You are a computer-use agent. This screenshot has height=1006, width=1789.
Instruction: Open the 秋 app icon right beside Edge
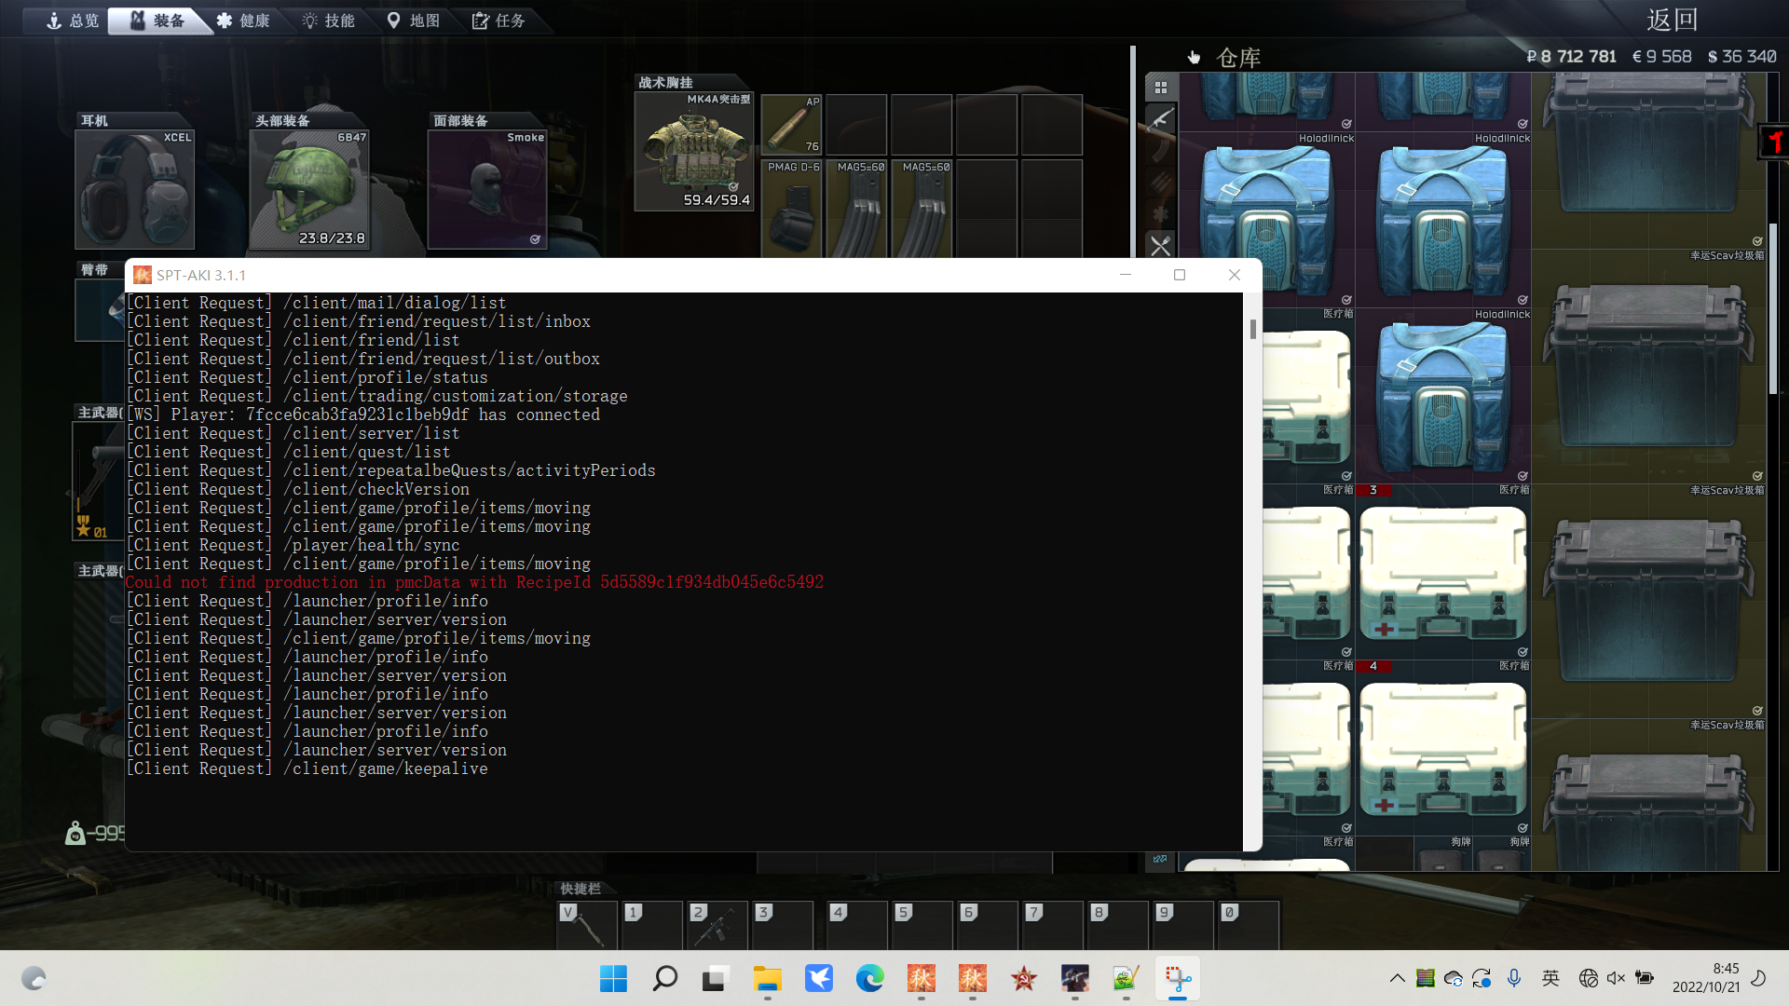click(x=921, y=979)
